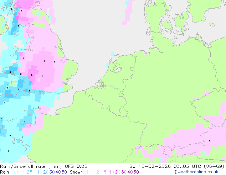Click the "GFS 0.25" model label
This screenshot has height=175, width=226.
click(76, 166)
